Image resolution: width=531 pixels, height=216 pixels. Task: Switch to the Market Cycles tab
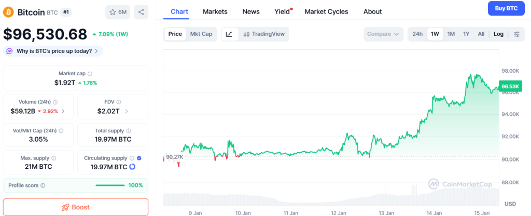point(326,11)
